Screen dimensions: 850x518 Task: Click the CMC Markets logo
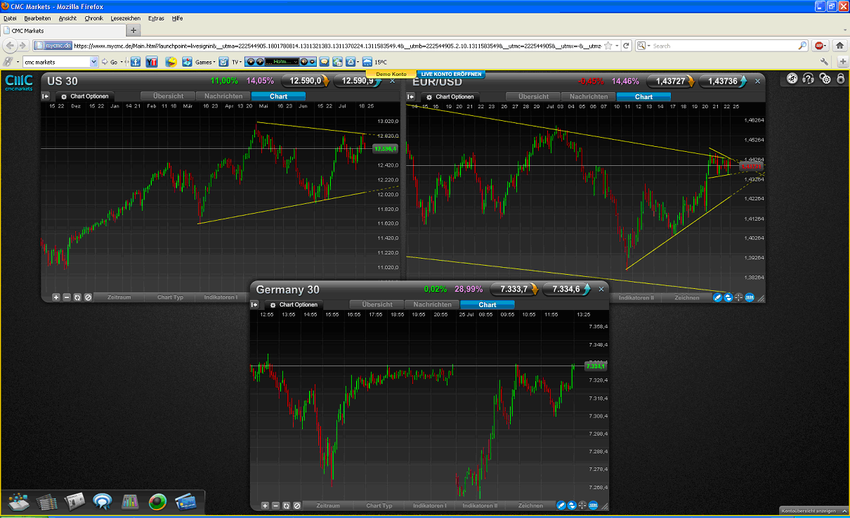[x=19, y=82]
